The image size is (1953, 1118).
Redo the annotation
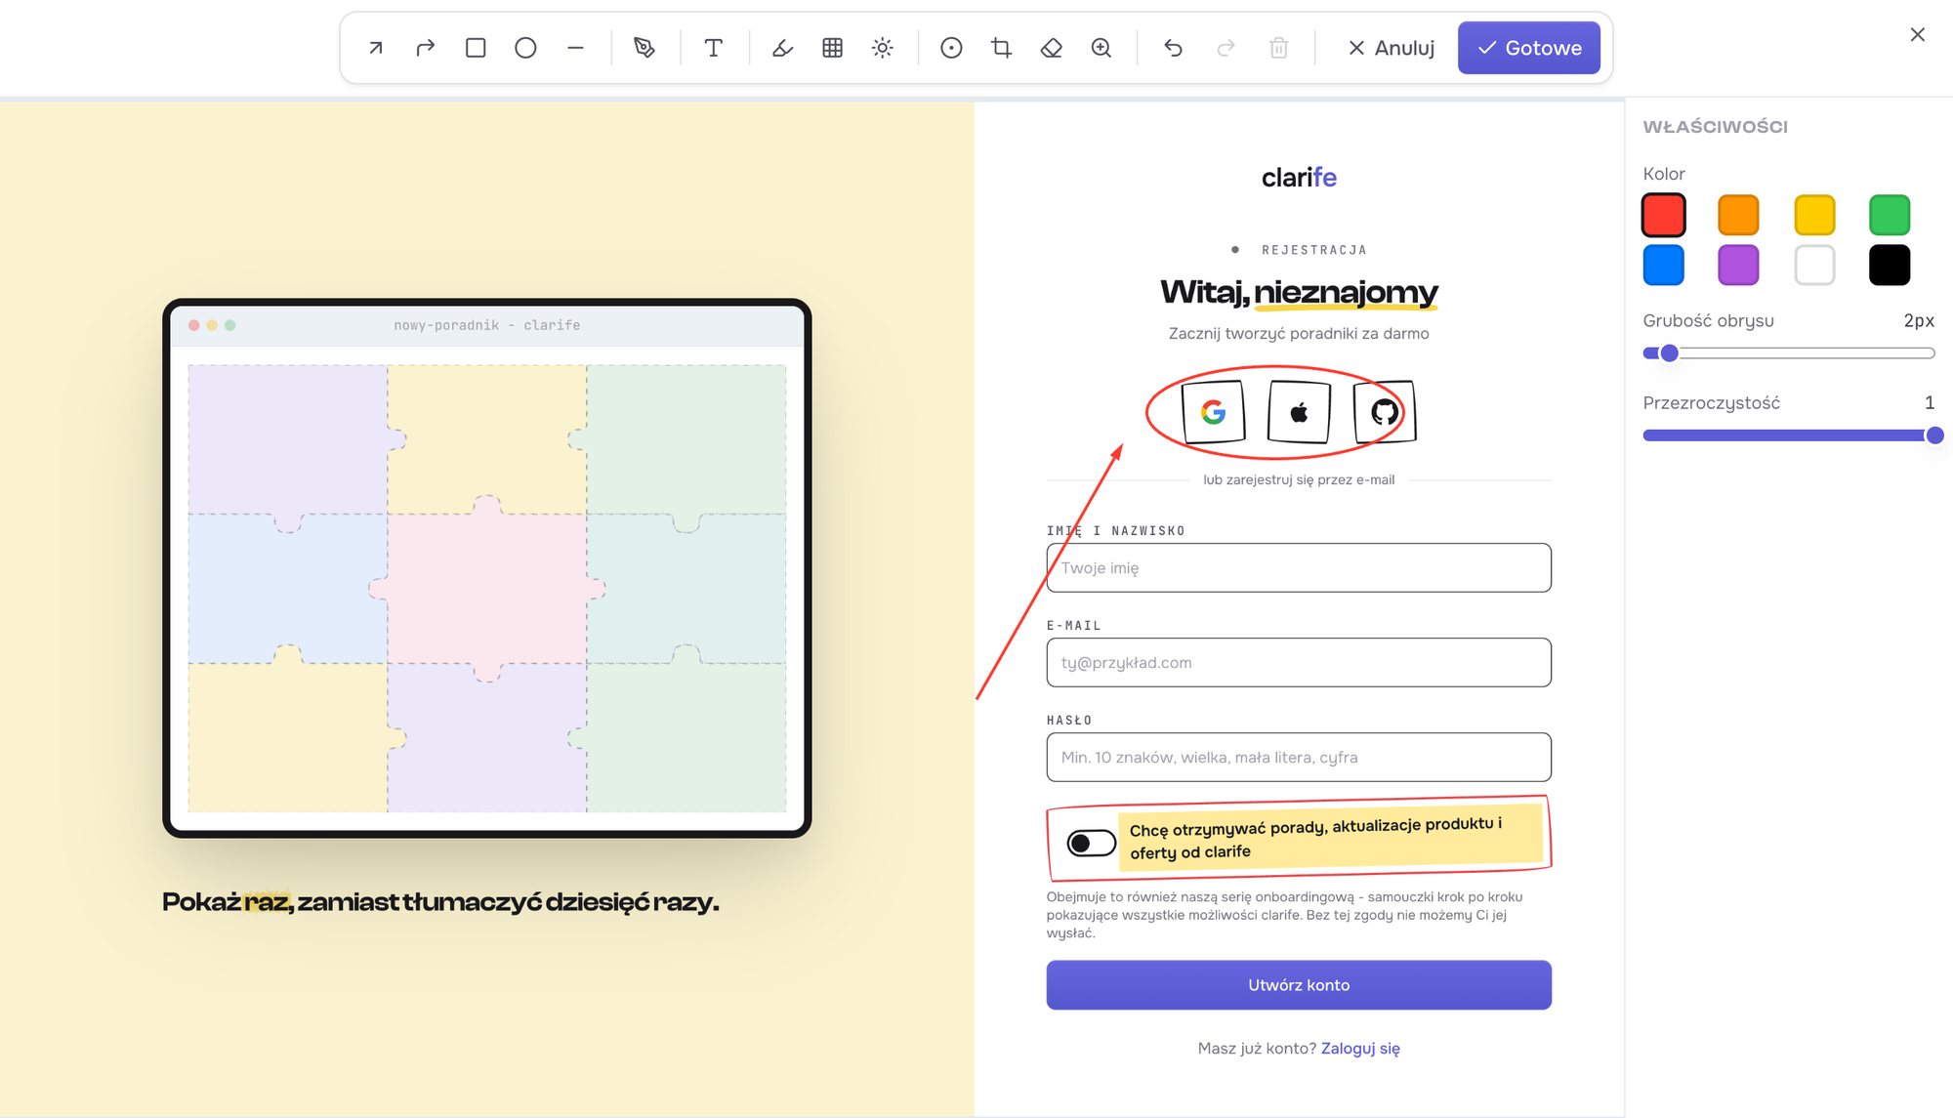1226,48
